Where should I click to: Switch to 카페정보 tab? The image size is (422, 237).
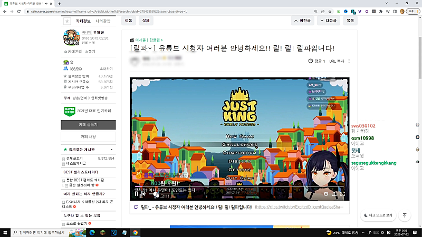(83, 21)
